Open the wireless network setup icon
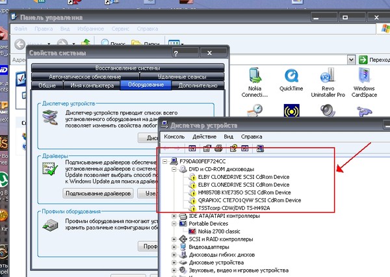Screen dimensions: 390x277 291,111
